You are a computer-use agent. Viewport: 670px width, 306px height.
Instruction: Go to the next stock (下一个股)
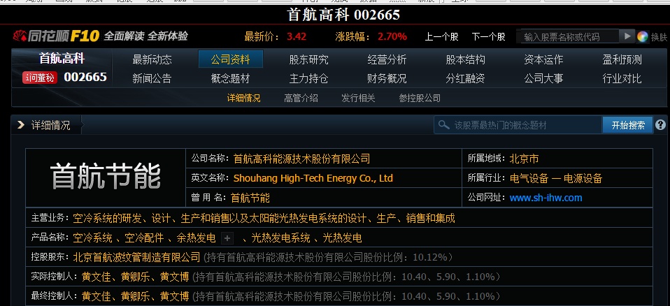coord(488,36)
